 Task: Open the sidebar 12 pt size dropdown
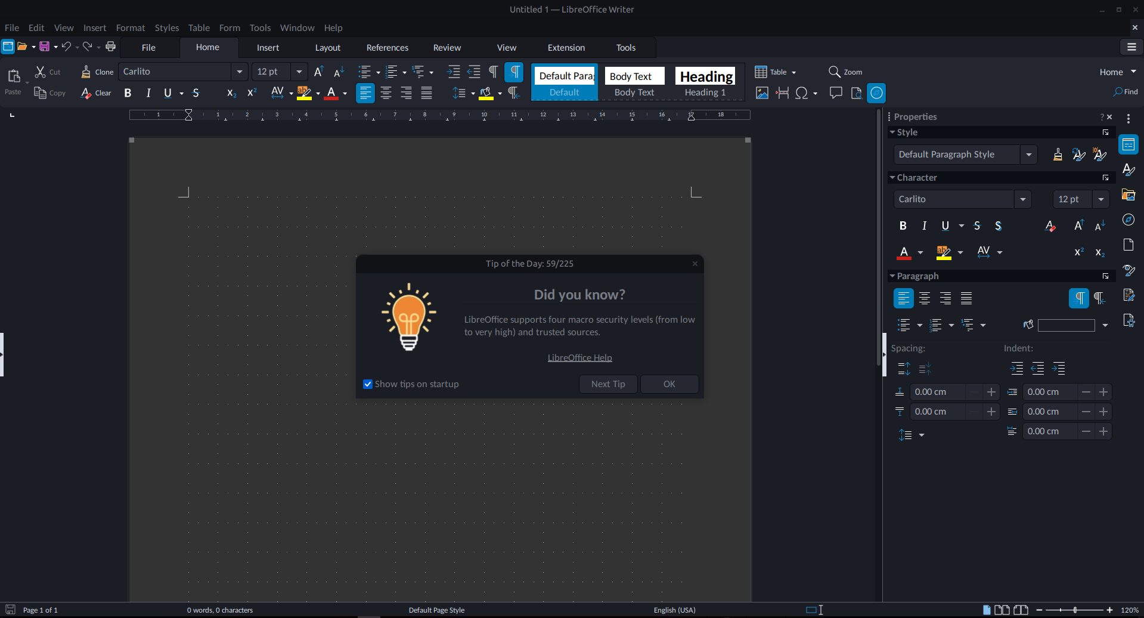1100,199
